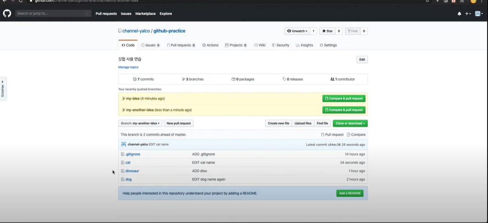Viewport: 488px width, 223px height.
Task: Open EDIT dog name again commit message
Action: tap(209, 179)
